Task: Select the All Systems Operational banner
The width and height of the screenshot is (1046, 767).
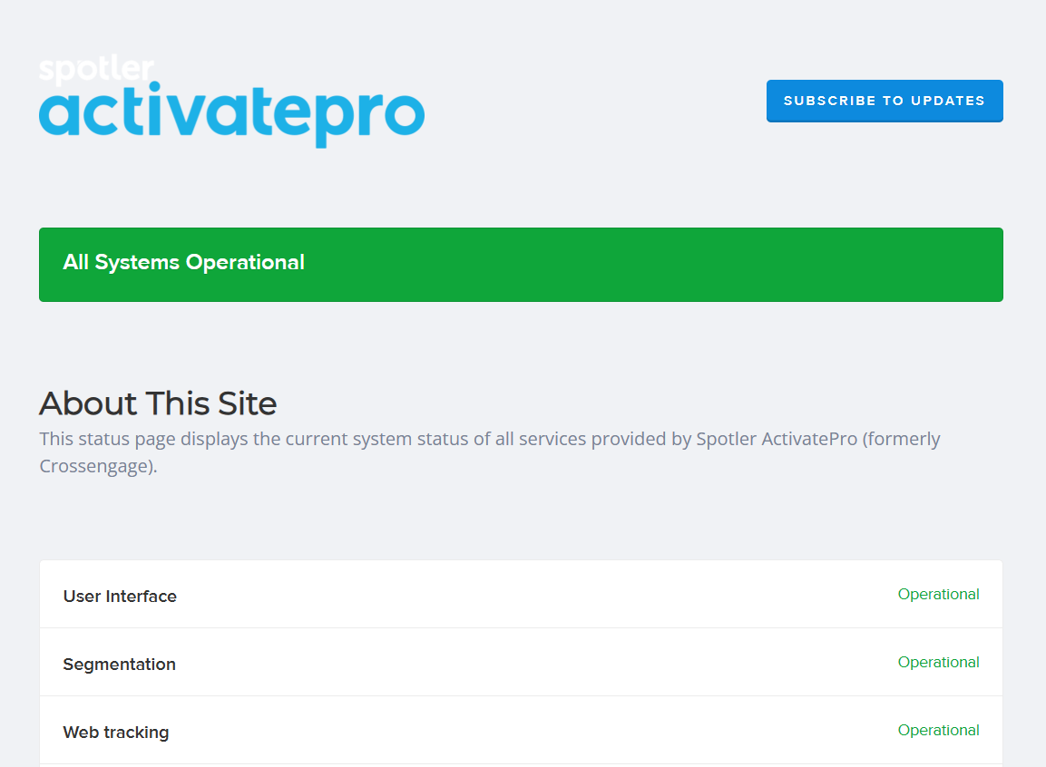Action: tap(521, 265)
